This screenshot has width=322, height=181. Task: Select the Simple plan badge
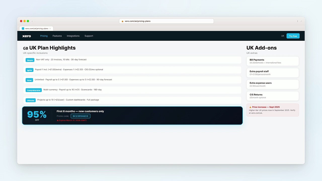pyautogui.click(x=30, y=60)
